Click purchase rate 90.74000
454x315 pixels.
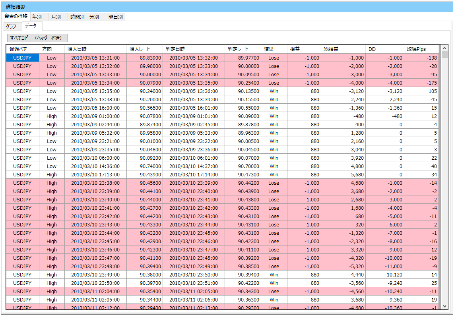[x=145, y=166]
